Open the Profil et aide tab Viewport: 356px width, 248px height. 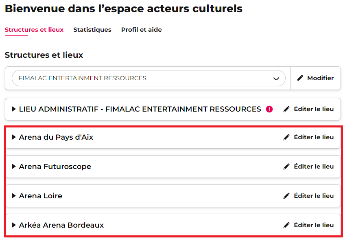141,30
